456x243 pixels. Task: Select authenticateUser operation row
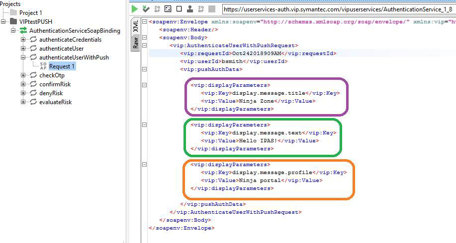tap(61, 49)
